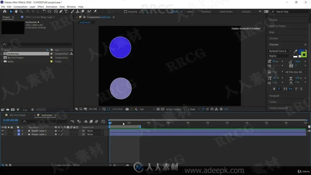Open the Composition menu

coord(20,7)
